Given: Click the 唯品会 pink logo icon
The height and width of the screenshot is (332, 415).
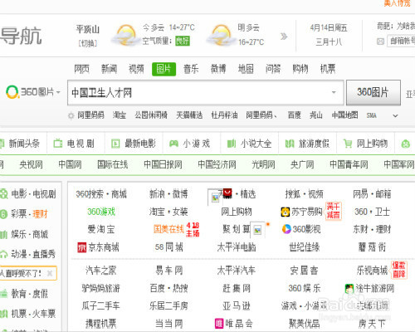Looking at the screenshot, I should point(219,323).
